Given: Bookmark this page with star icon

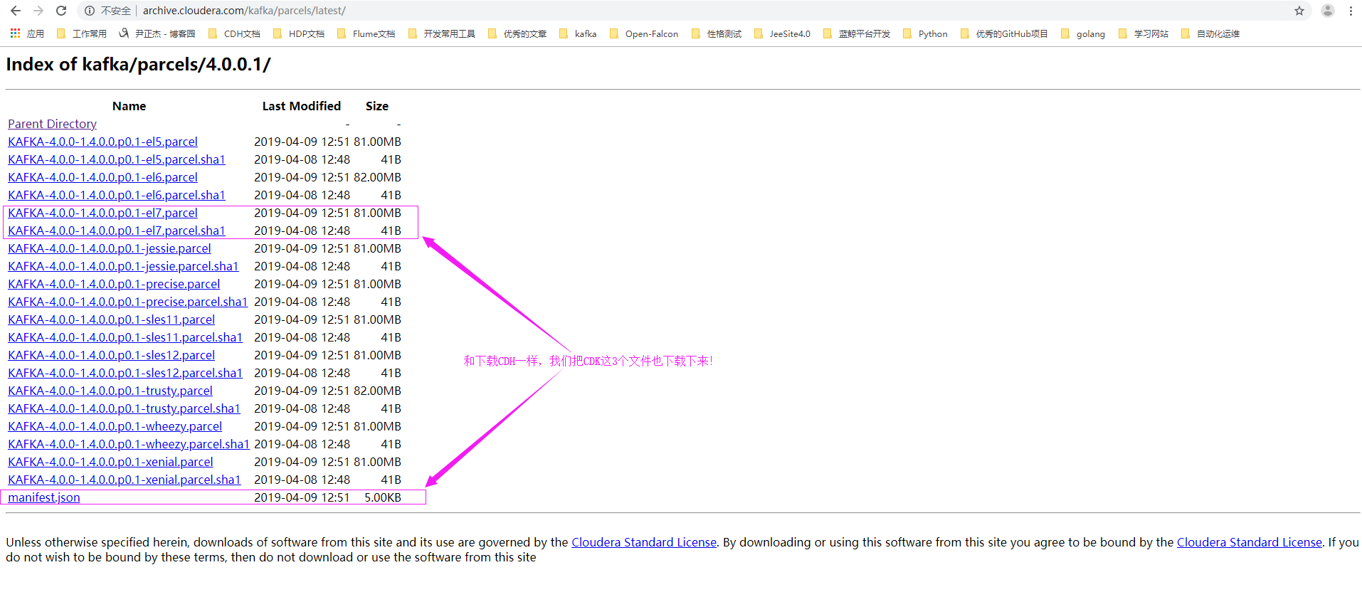Looking at the screenshot, I should coord(1299,11).
